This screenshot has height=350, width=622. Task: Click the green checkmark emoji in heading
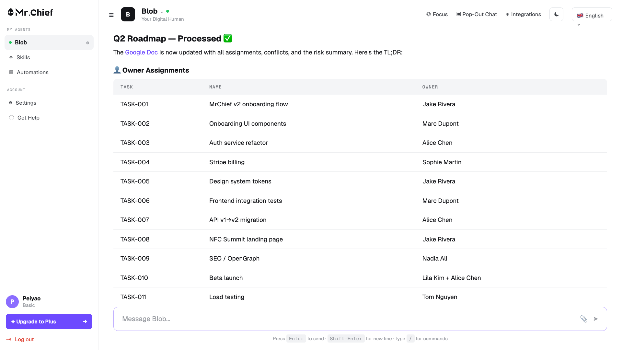[228, 38]
